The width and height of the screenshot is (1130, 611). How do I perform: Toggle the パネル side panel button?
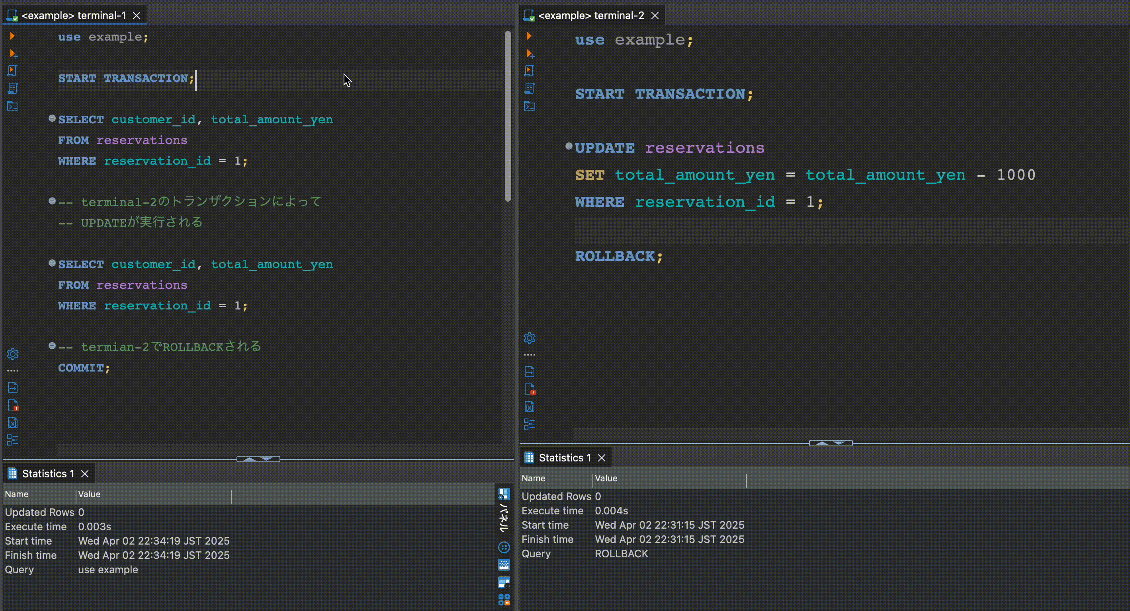coord(504,517)
